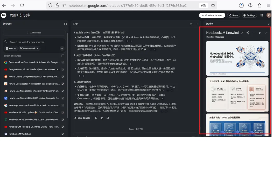Open the browser extensions puzzle icon

point(260,5)
